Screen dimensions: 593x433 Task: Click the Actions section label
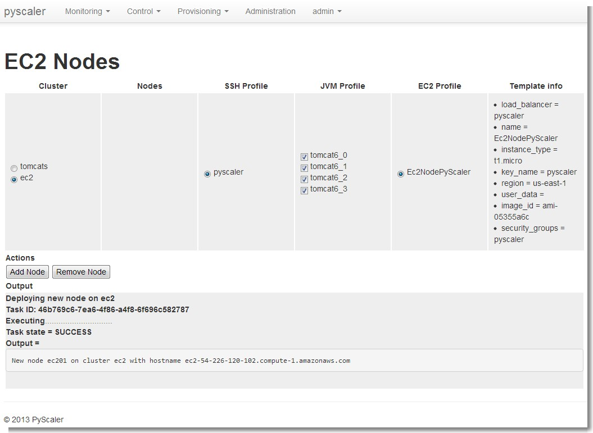[x=20, y=258]
